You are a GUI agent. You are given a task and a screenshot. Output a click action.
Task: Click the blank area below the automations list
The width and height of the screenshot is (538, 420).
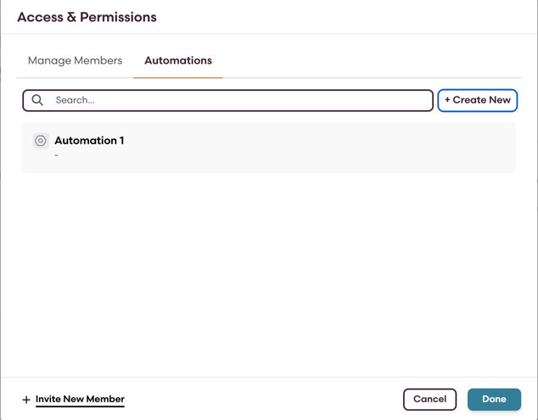coord(268,272)
